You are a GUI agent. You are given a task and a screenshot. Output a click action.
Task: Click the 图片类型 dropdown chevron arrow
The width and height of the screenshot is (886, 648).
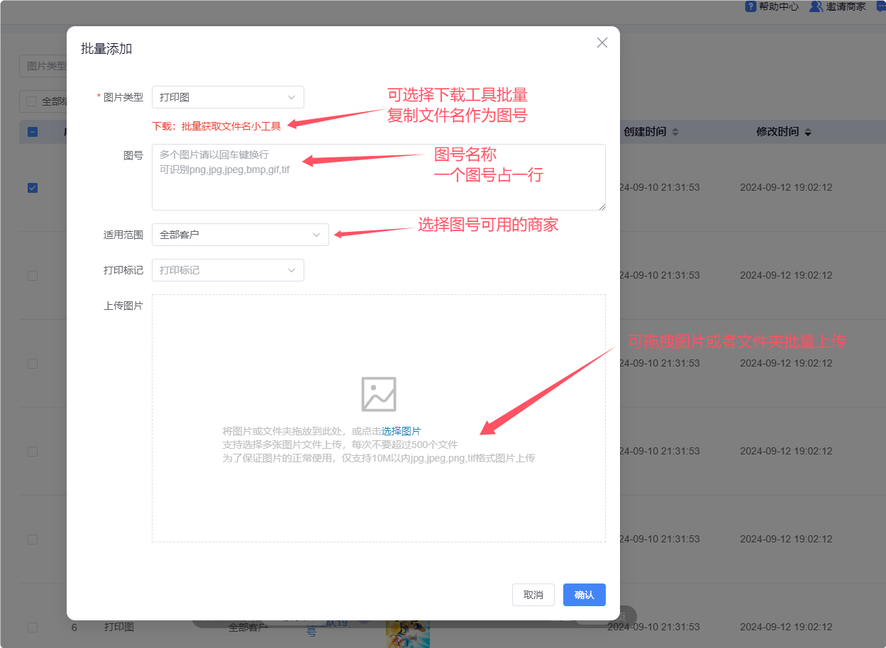tap(292, 97)
